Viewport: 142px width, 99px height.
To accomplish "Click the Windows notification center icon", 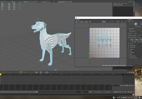I will pyautogui.click(x=139, y=97).
